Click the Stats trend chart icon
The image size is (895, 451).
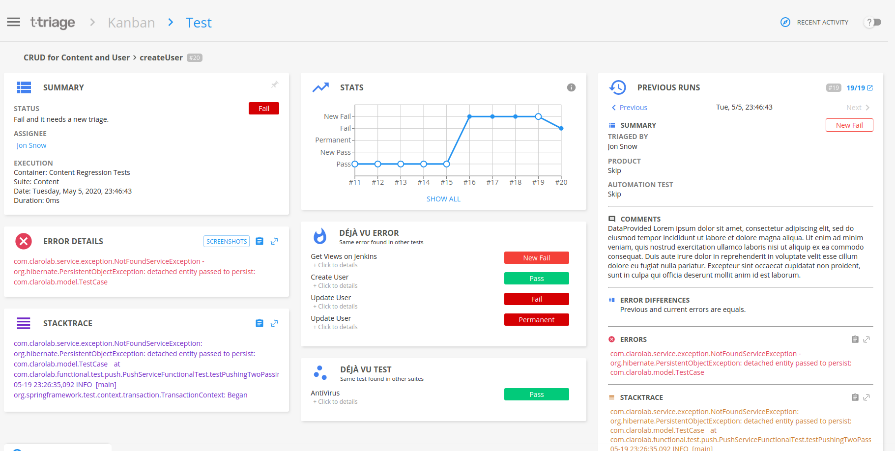[x=320, y=87]
